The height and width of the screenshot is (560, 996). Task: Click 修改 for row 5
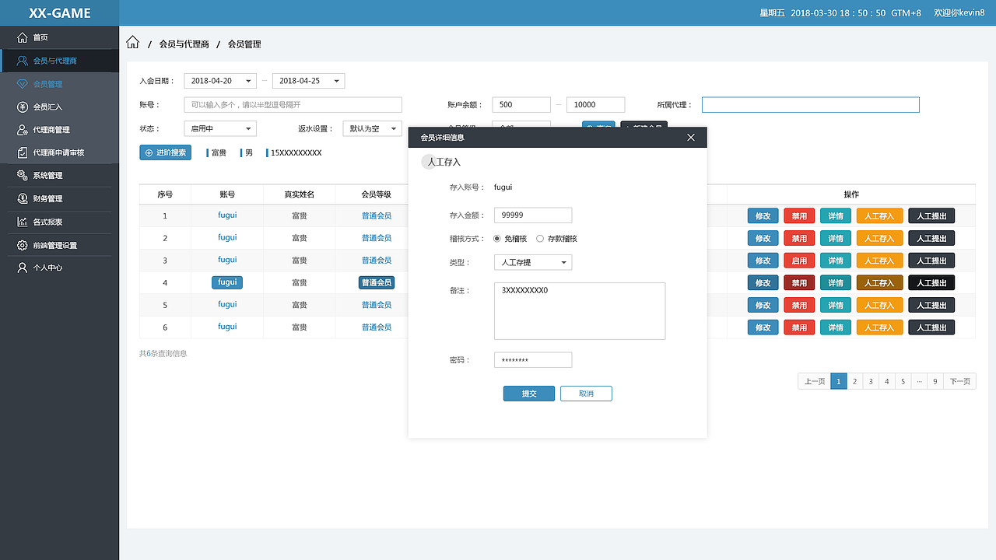pyautogui.click(x=763, y=305)
